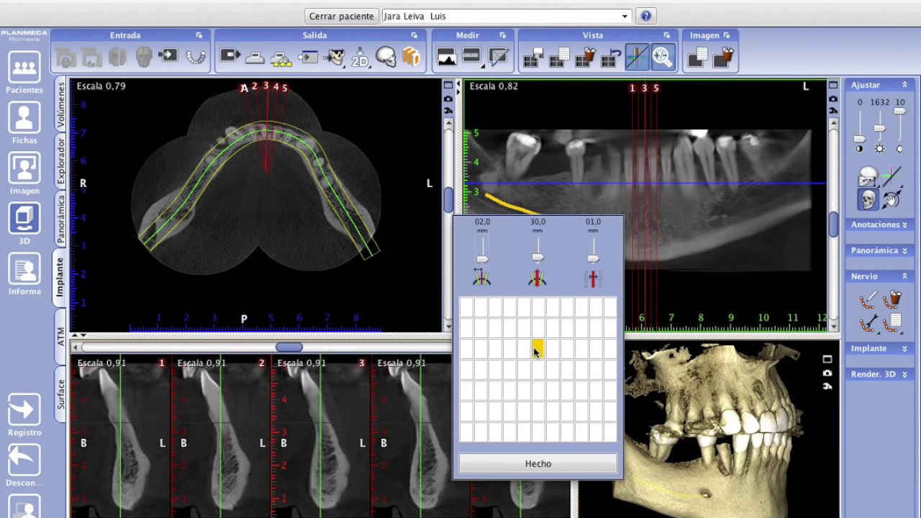
Task: Click the contrast slider in Ajustar
Action: click(x=859, y=138)
